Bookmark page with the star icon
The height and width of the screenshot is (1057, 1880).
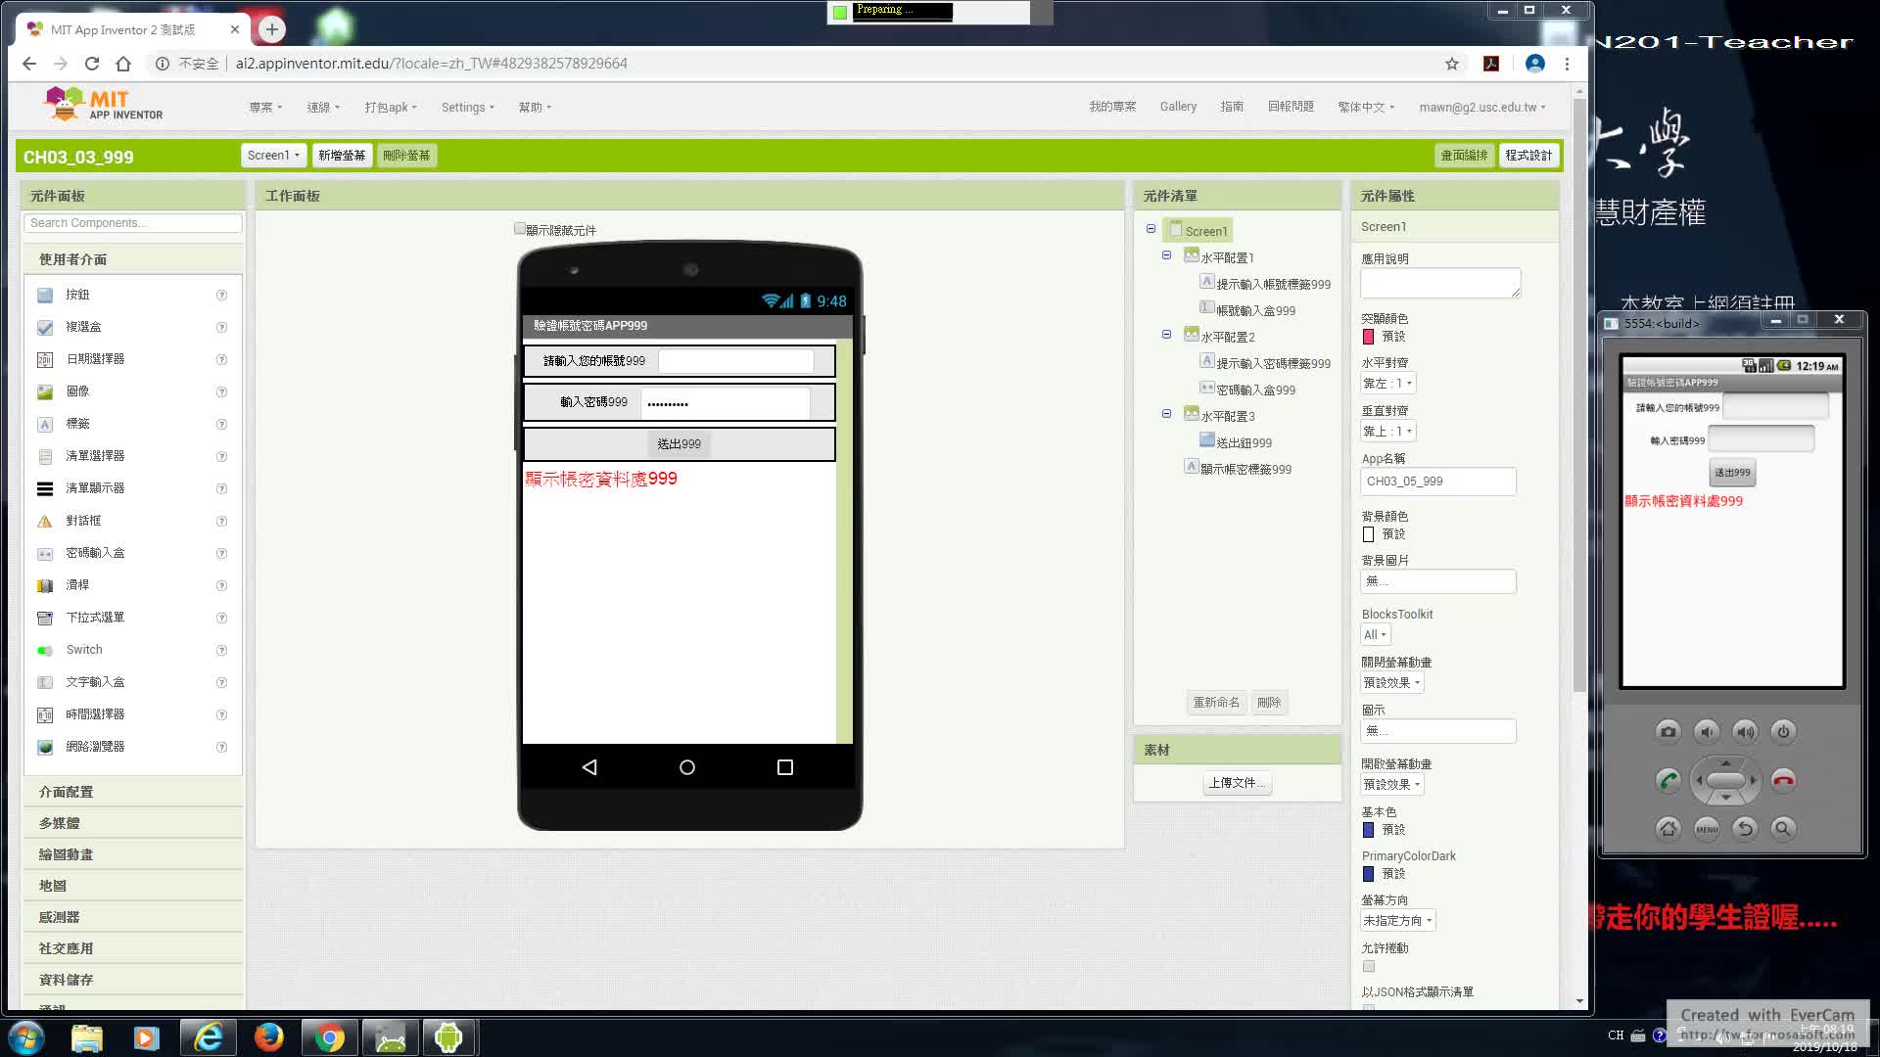coord(1452,64)
